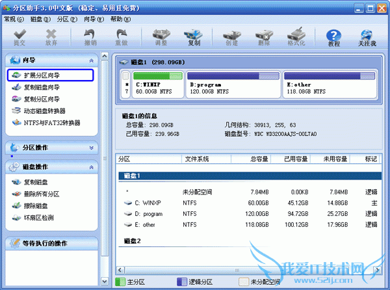
Task: Sort by the 总容量 column header
Action: click(251, 159)
